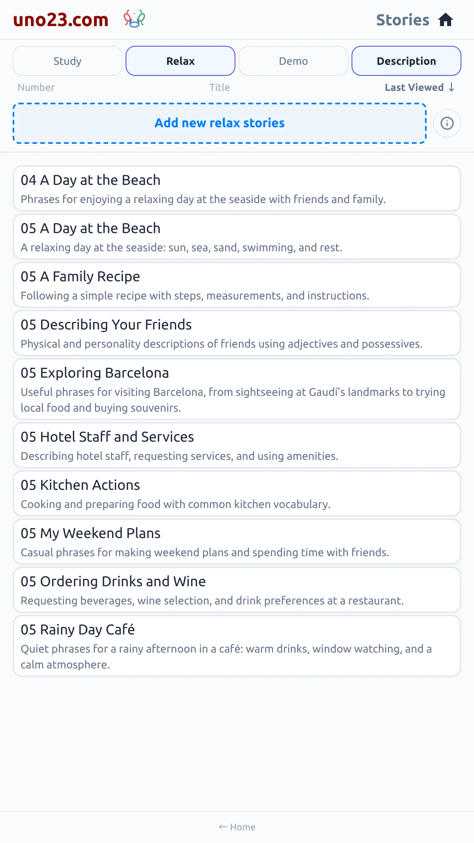Click the home icon next to Stories

pyautogui.click(x=446, y=20)
